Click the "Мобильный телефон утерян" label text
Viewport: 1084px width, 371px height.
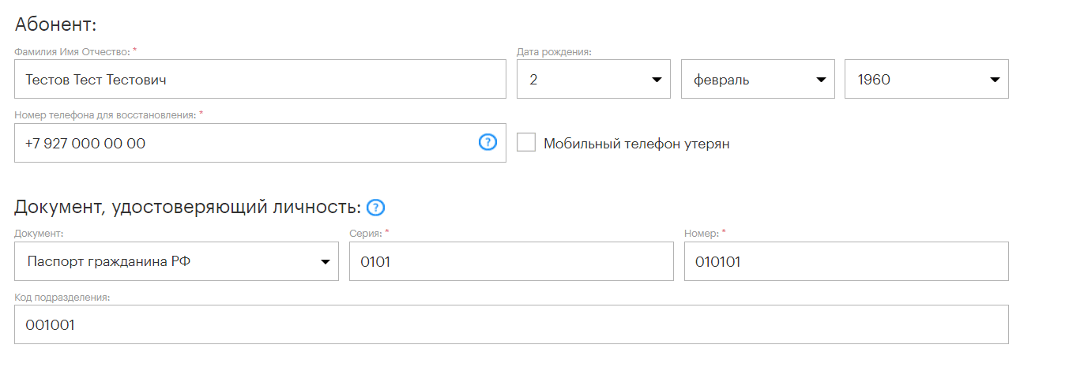coord(636,144)
